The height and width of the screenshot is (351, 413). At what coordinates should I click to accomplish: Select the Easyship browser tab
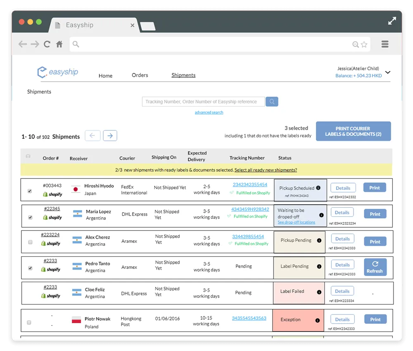pos(94,25)
